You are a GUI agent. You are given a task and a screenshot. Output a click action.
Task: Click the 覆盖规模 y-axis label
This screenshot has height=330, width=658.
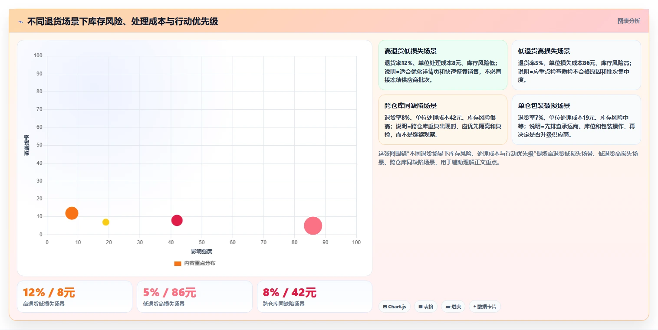26,145
